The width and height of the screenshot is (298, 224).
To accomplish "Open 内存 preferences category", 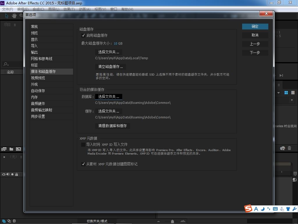I will pos(51,97).
